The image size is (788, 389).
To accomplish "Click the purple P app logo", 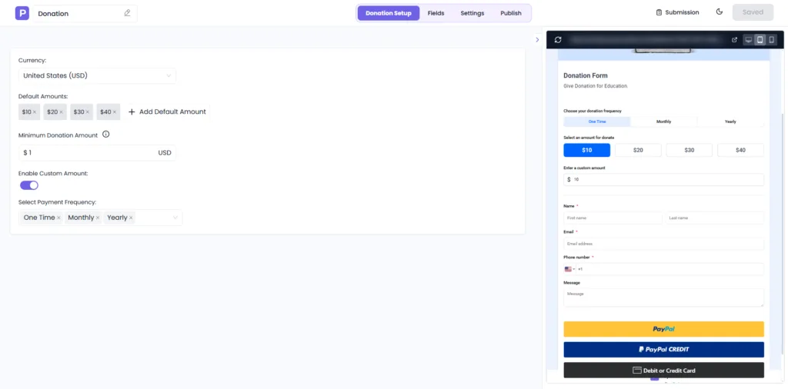I will [22, 13].
